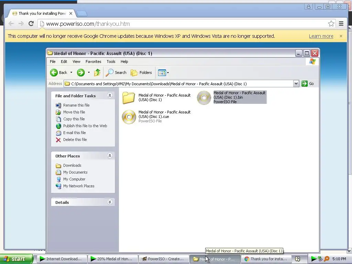
Task: Open the File menu
Action: 53,62
